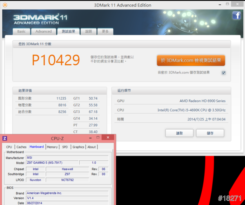Click Southbridge name field Z97
245x205 pixels.
coord(67,174)
